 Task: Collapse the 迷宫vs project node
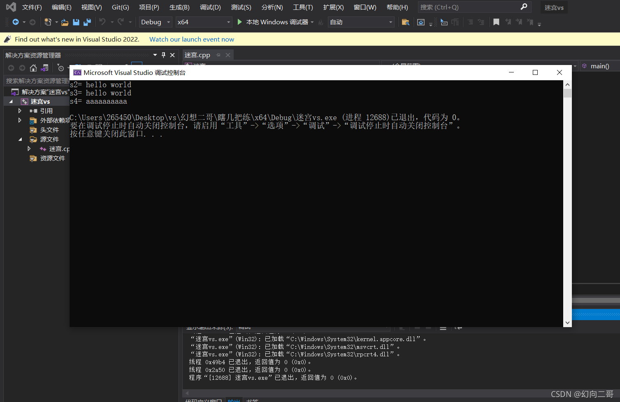click(x=11, y=101)
